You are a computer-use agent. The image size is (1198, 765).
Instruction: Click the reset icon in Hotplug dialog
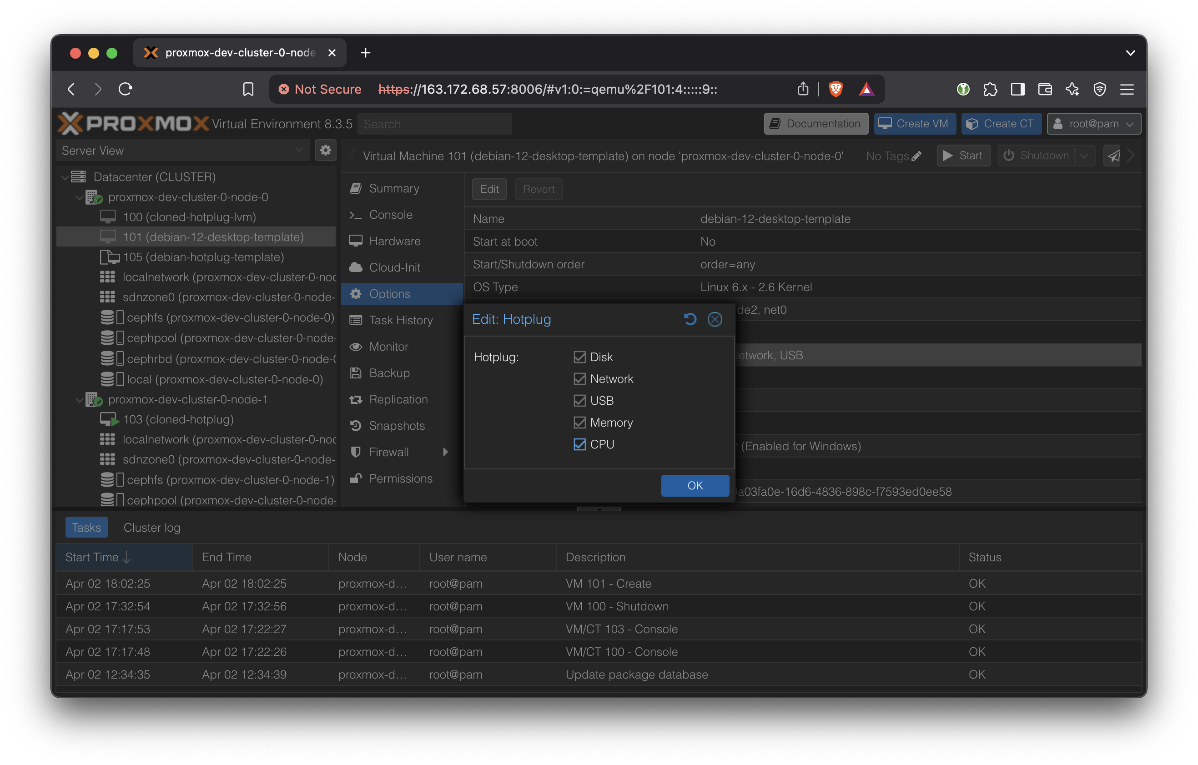(690, 319)
